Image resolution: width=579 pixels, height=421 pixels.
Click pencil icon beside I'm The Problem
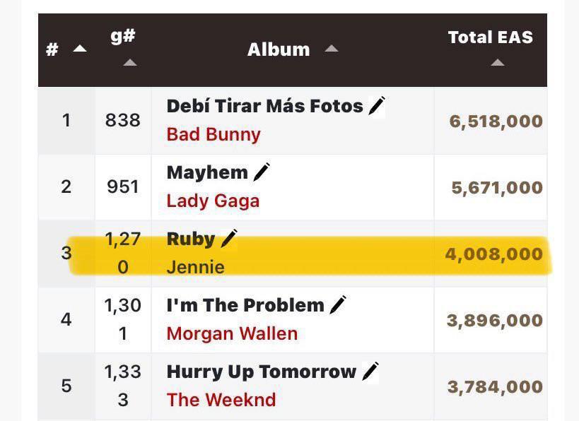[x=338, y=305]
